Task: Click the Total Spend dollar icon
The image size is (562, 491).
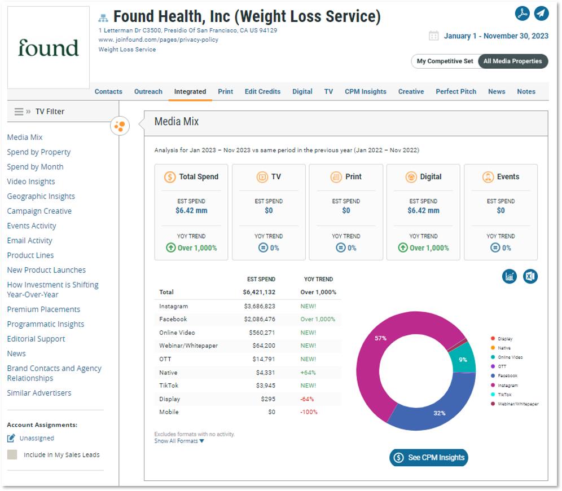Action: [170, 177]
